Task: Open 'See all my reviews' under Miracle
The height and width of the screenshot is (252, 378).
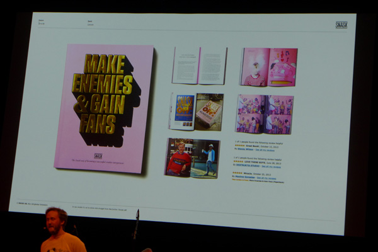Action: [x=266, y=178]
